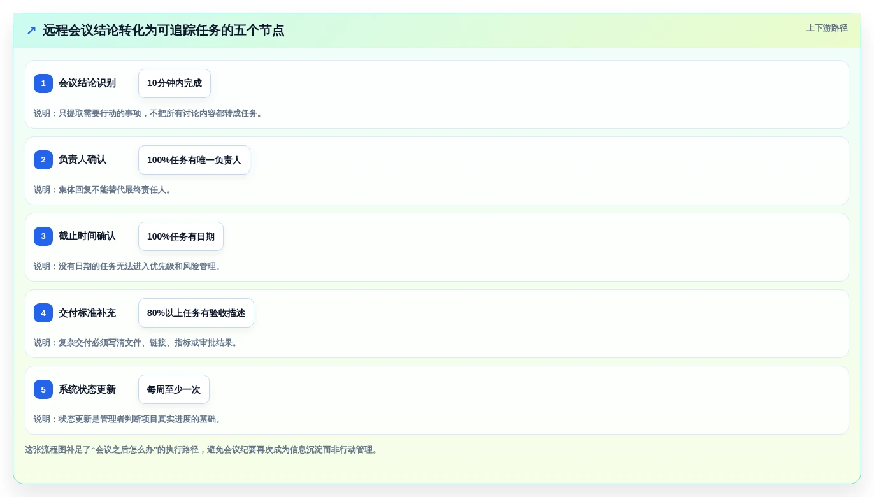Click the note 只提取需要行动的事项

(149, 113)
